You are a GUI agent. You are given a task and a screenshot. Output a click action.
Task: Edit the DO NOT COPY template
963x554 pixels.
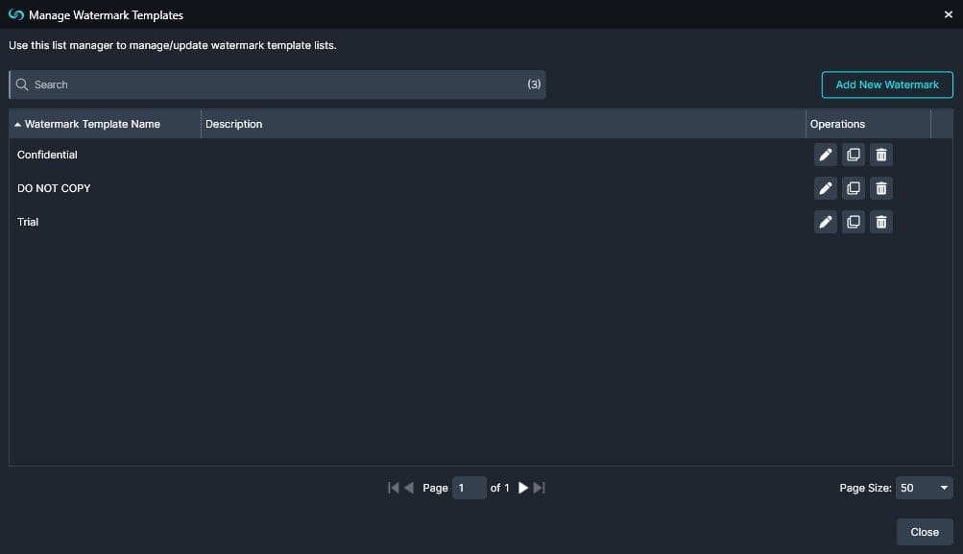point(825,187)
